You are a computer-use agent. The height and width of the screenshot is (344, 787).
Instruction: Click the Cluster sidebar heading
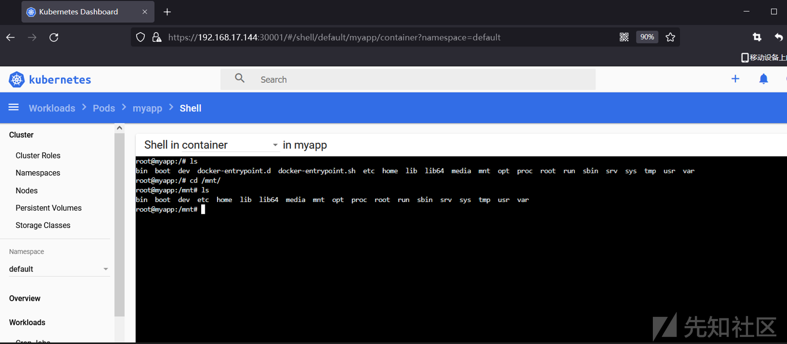(x=21, y=135)
